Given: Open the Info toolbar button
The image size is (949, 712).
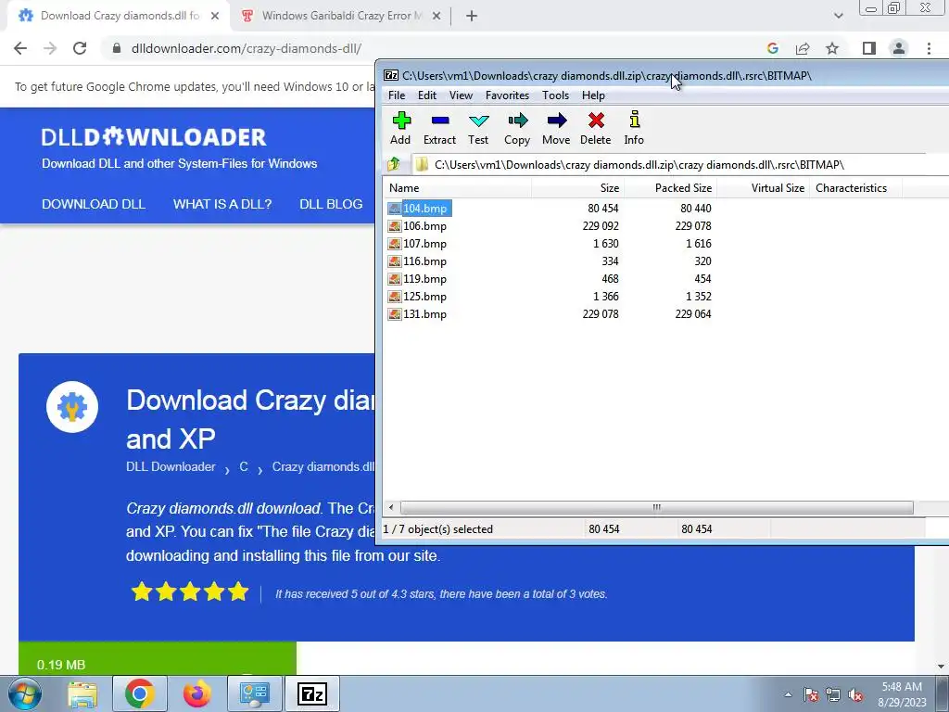Looking at the screenshot, I should (634, 128).
